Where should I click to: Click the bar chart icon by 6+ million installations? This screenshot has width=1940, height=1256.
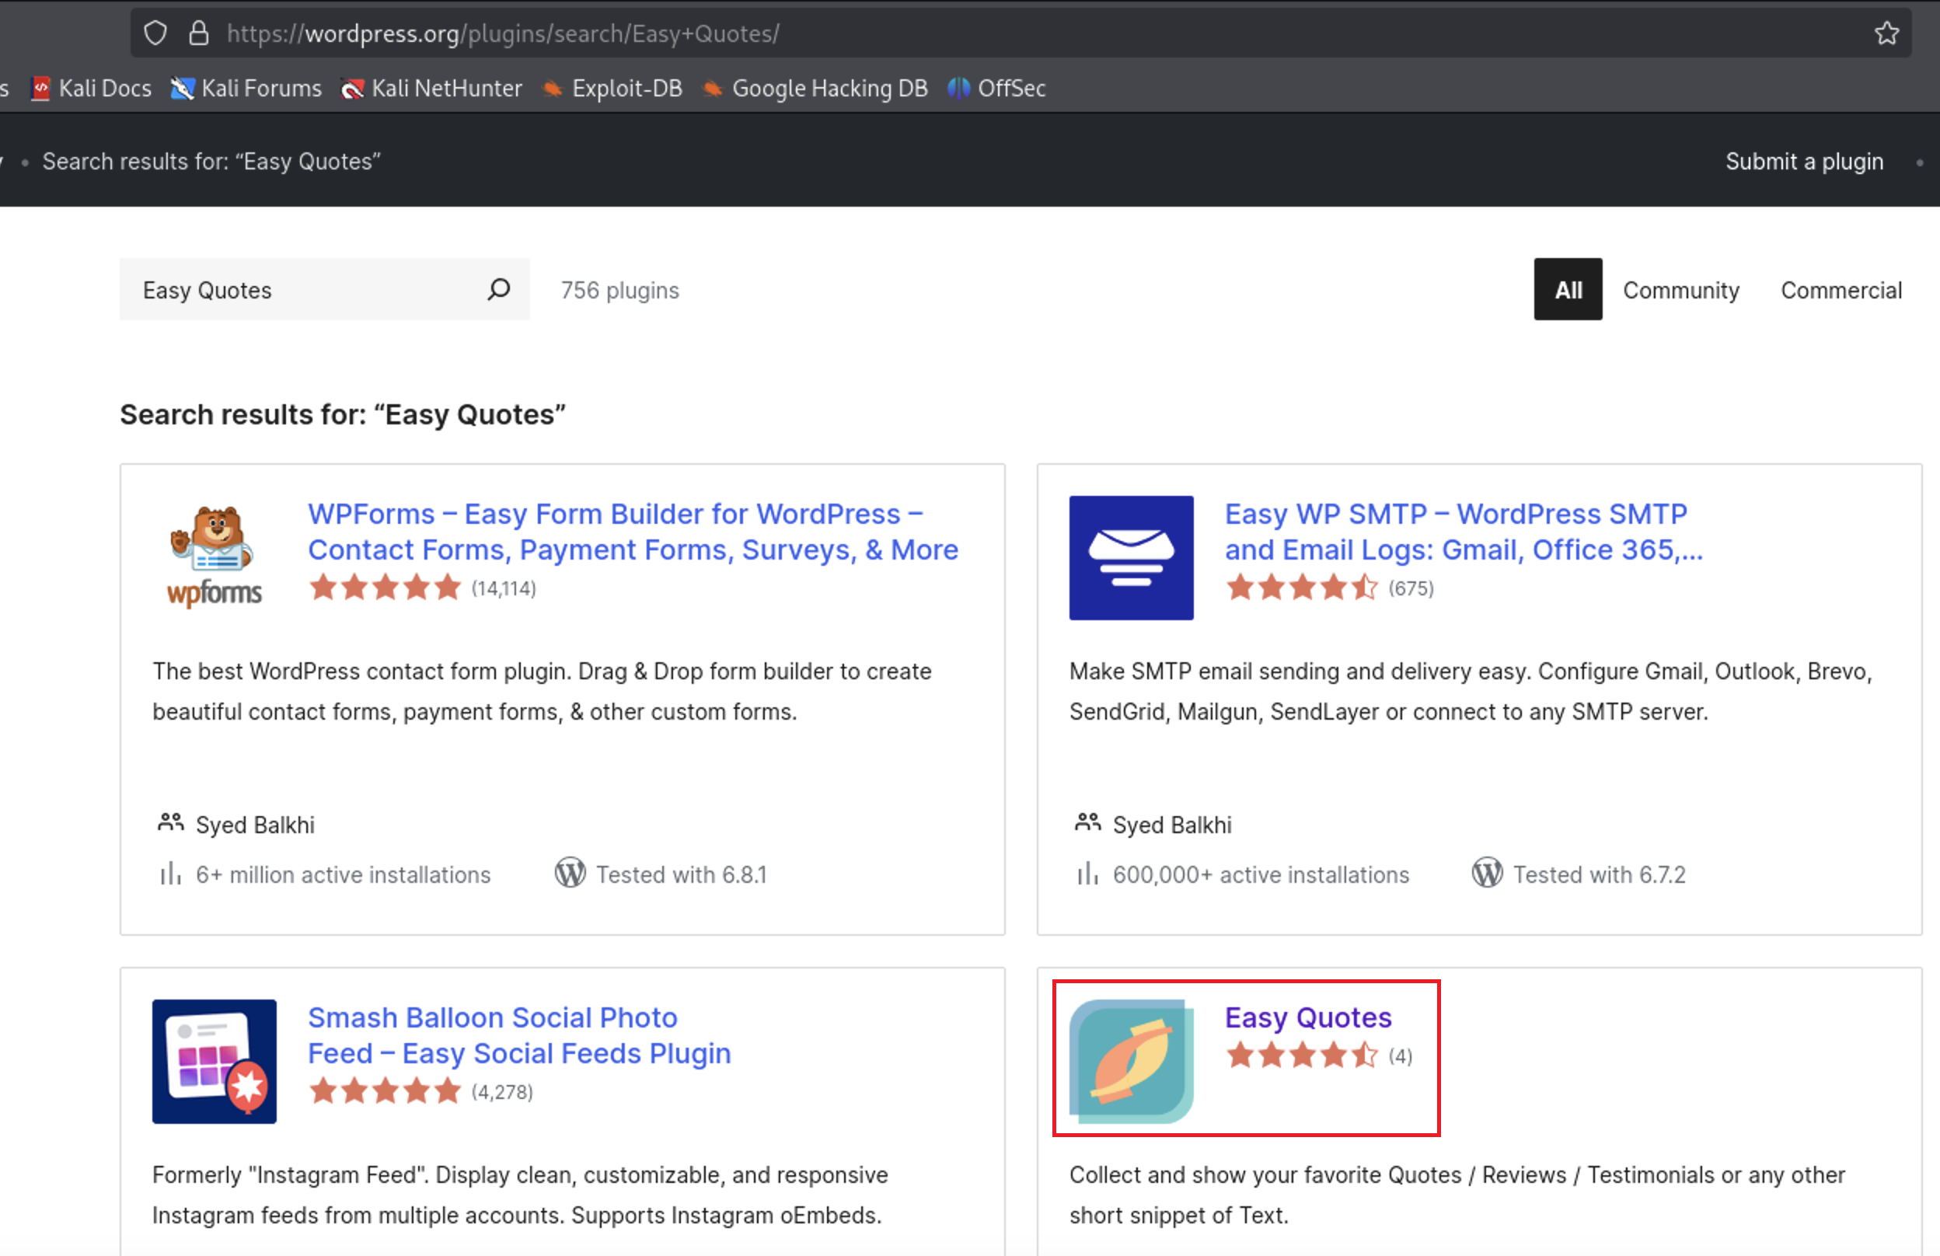click(170, 874)
